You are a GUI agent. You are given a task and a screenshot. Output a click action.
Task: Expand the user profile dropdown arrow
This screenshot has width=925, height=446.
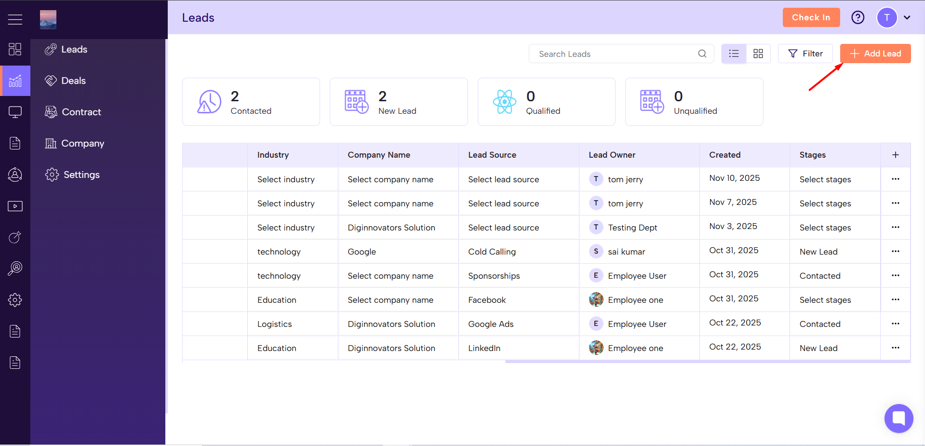tap(907, 17)
